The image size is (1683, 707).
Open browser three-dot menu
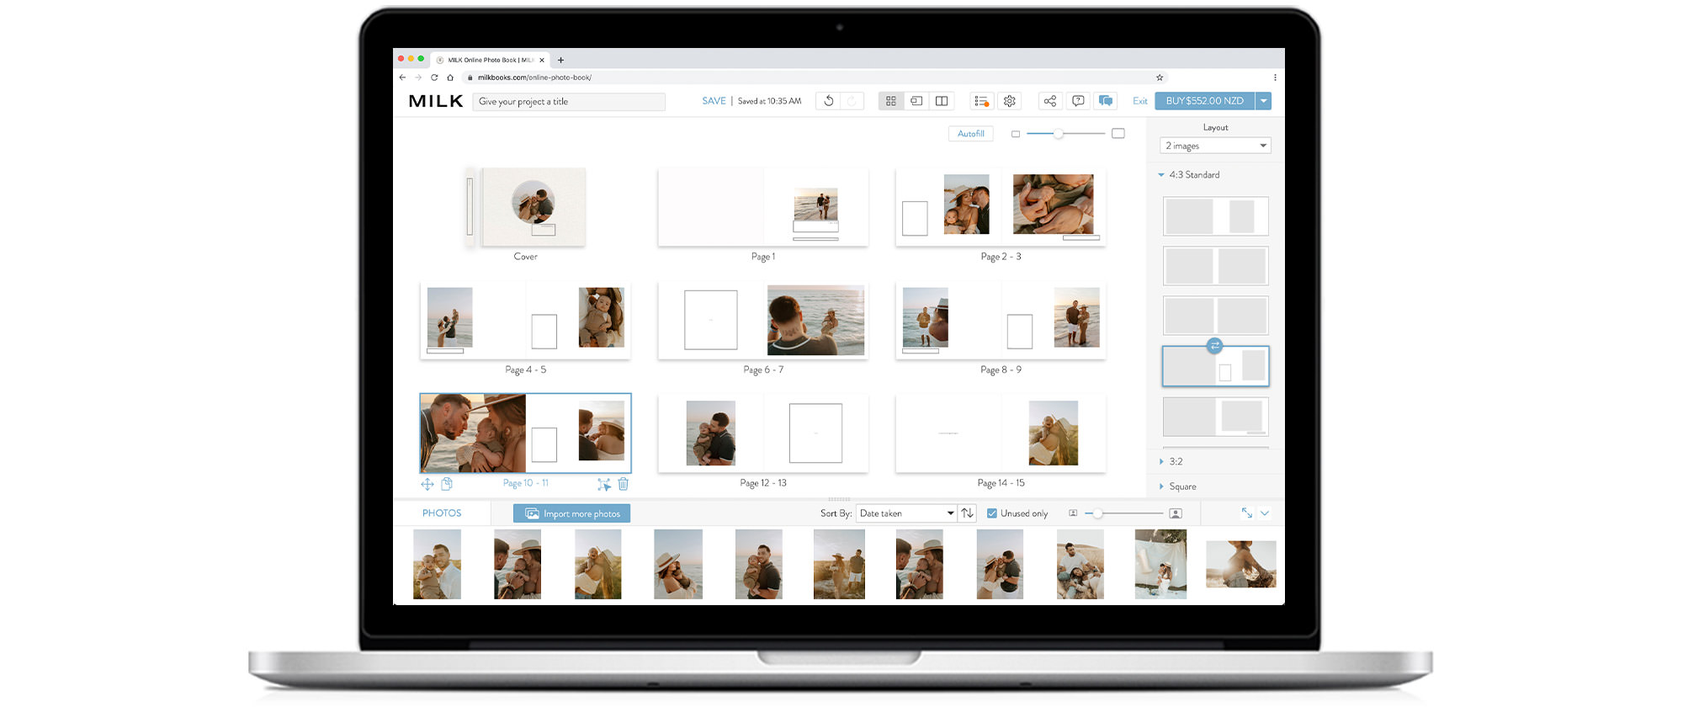coord(1275,77)
